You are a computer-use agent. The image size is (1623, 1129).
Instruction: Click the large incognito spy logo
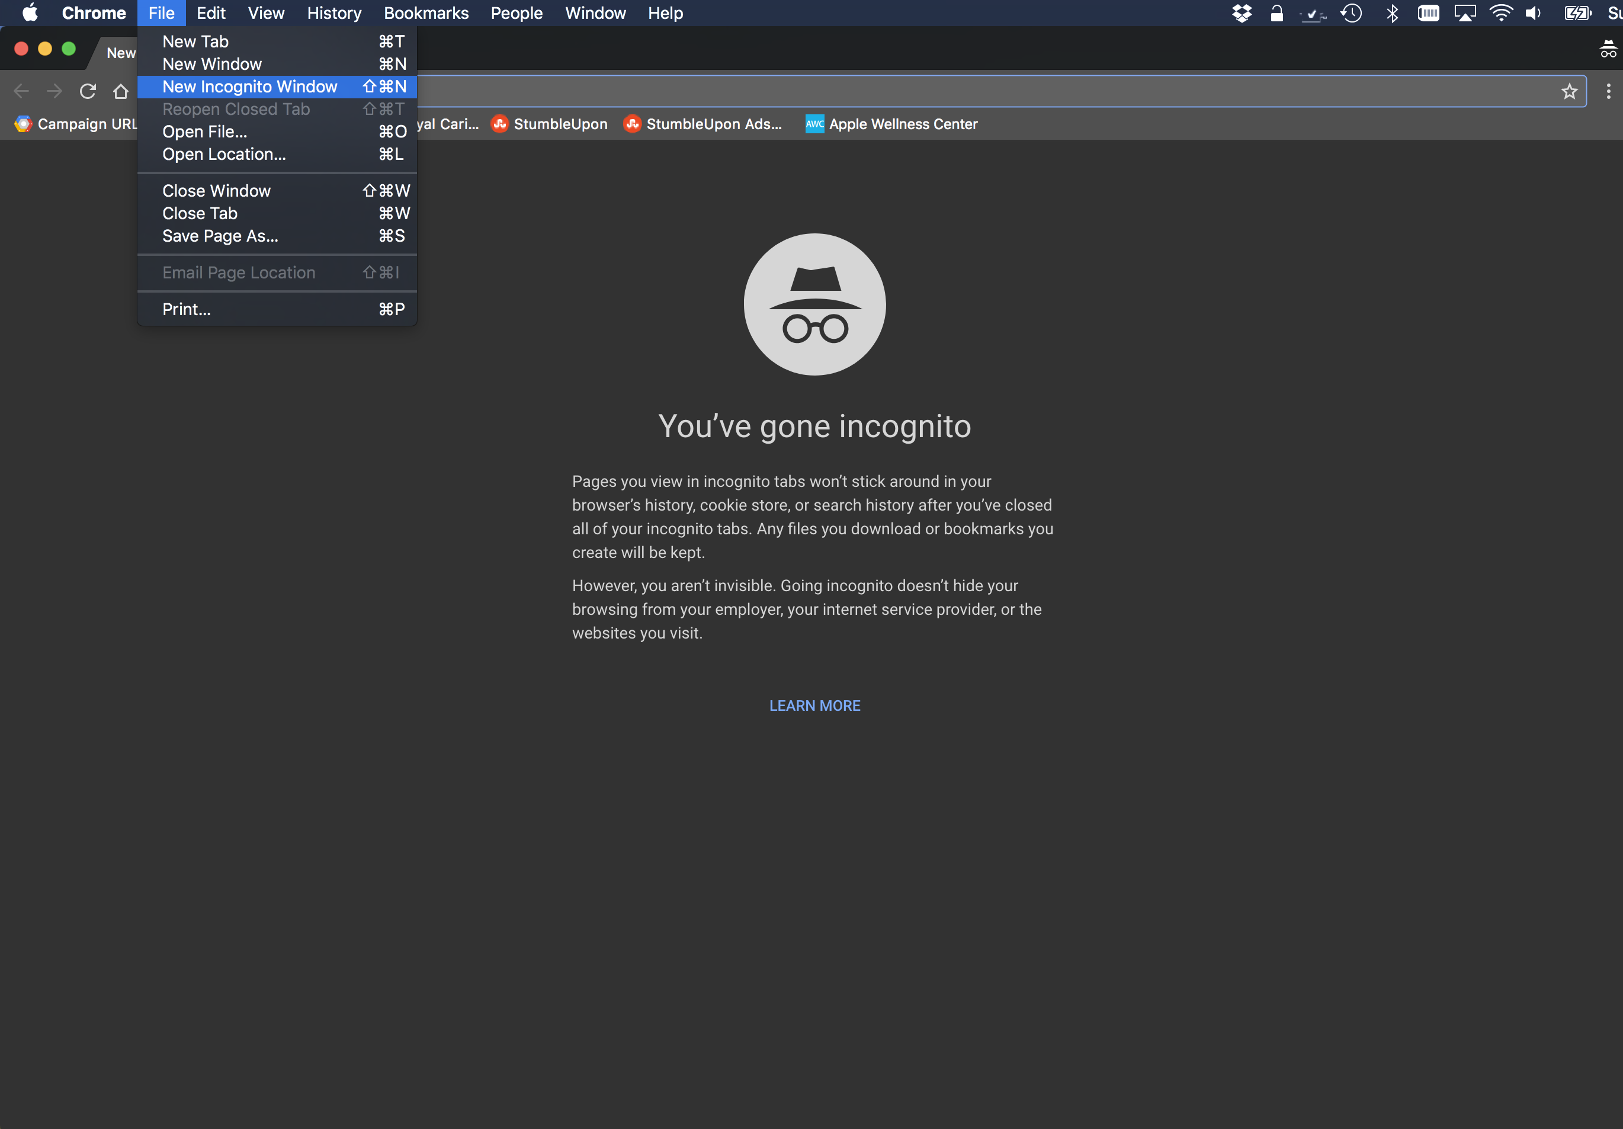pos(814,304)
